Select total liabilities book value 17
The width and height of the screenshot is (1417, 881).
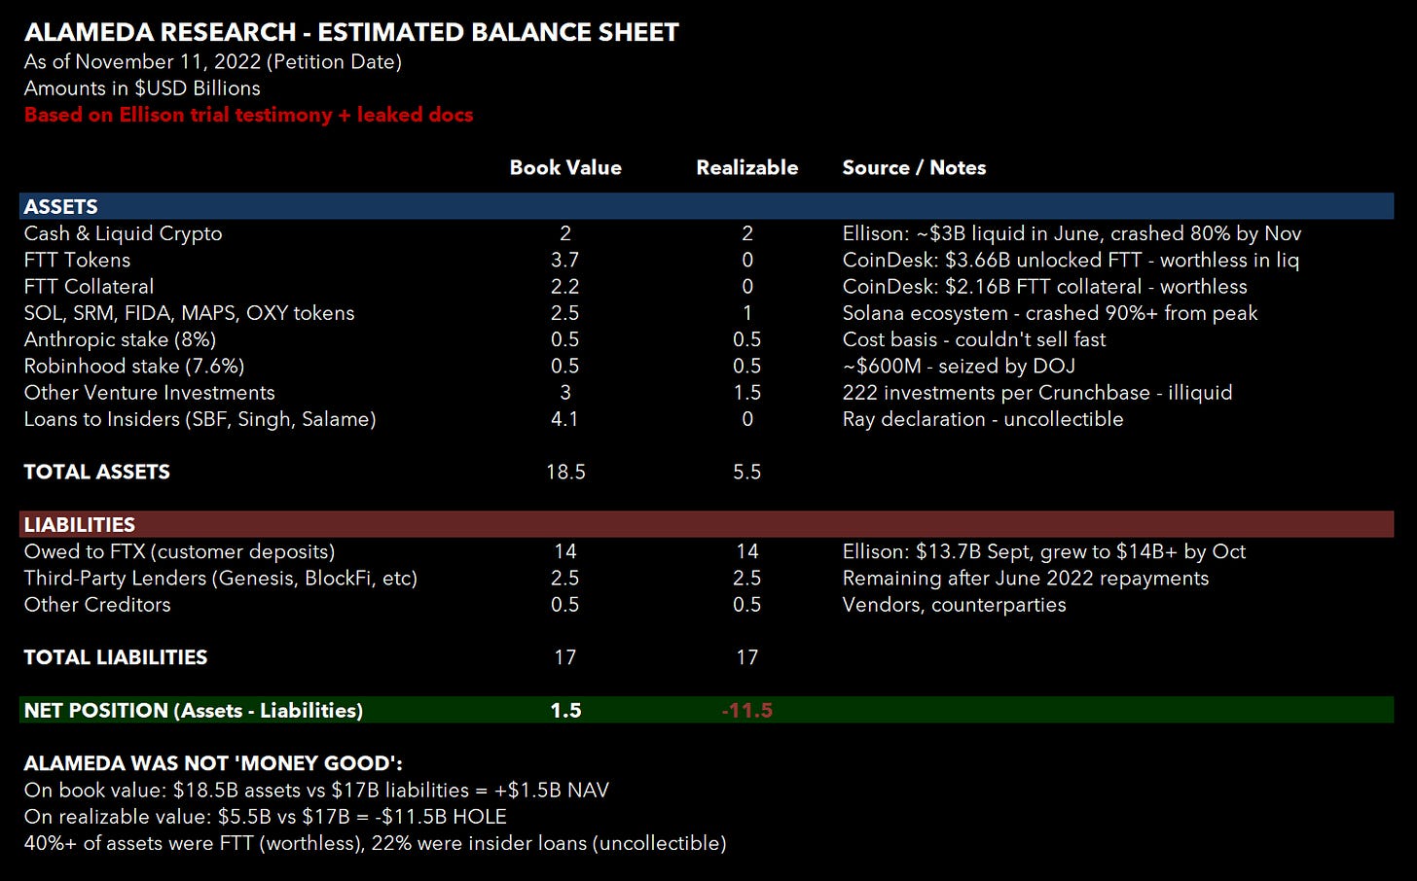tap(565, 657)
